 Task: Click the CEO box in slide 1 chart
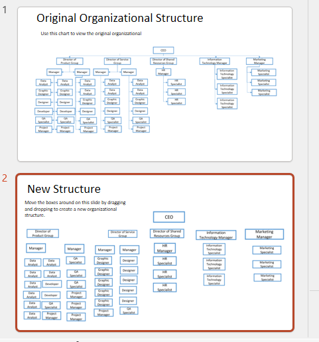[163, 50]
